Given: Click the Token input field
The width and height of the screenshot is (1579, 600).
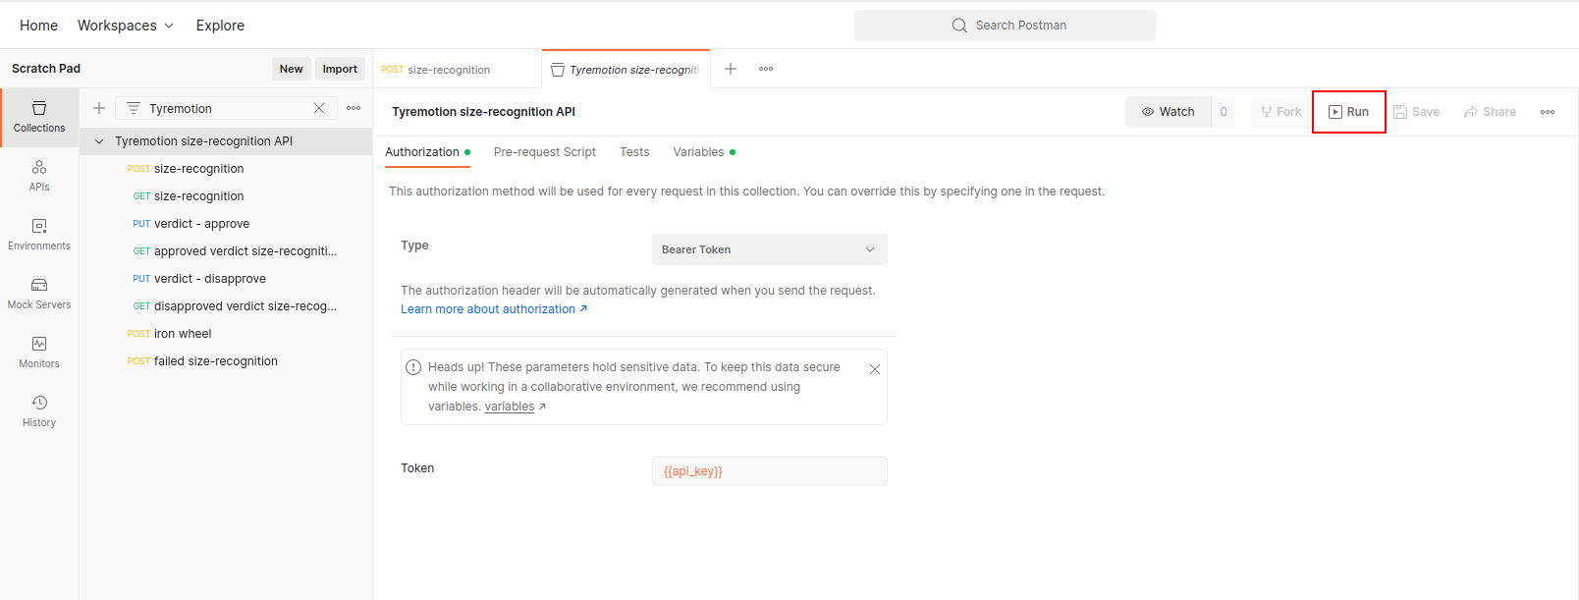Looking at the screenshot, I should point(769,471).
